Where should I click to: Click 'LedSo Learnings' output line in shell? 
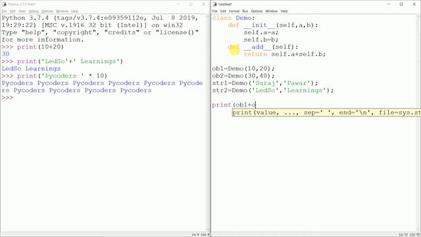[31, 68]
